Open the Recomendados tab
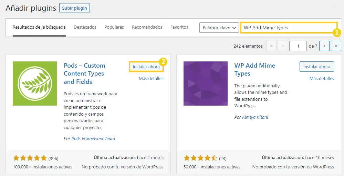The height and width of the screenshot is (176, 344). click(147, 27)
